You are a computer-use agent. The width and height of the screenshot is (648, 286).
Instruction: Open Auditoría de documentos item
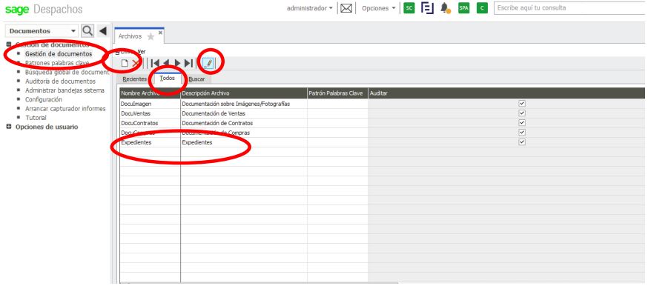(60, 82)
